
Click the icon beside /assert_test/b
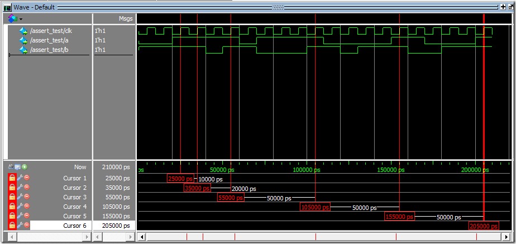pyautogui.click(x=23, y=50)
